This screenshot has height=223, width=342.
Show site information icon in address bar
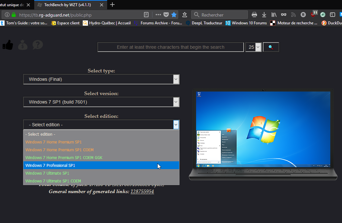coord(7,15)
